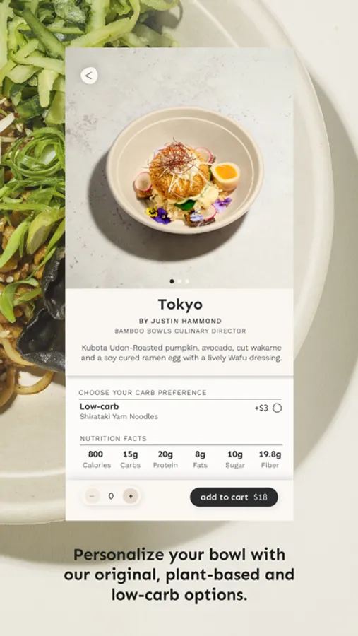
Task: Increase quantity with the plus button
Action: tap(130, 496)
